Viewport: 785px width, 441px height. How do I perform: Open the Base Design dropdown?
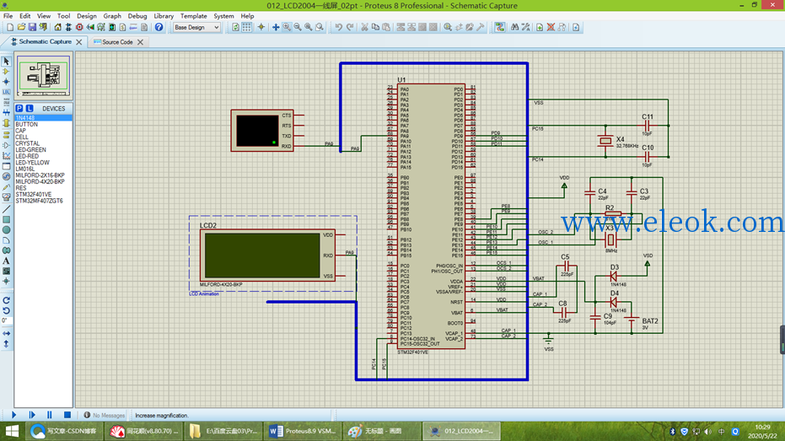coord(196,28)
